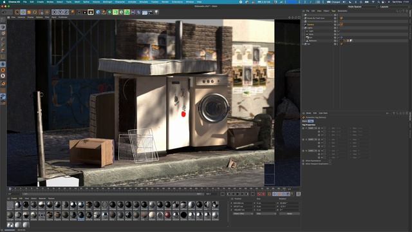Add a Light object from toolbar

pyautogui.click(x=156, y=12)
